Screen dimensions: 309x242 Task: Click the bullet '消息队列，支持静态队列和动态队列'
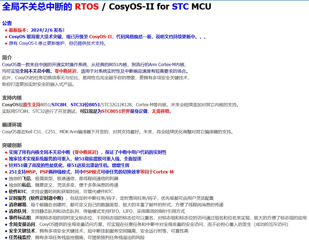tap(97, 211)
